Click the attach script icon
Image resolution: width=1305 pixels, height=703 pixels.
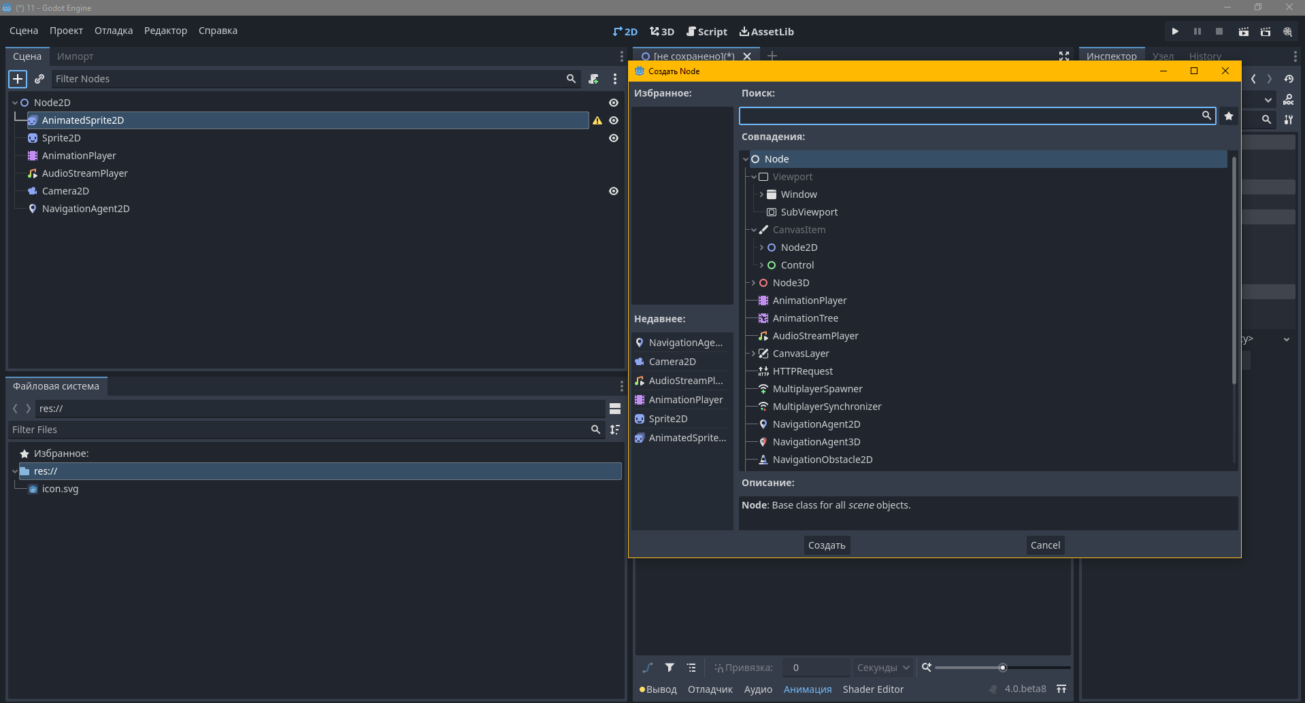(593, 79)
